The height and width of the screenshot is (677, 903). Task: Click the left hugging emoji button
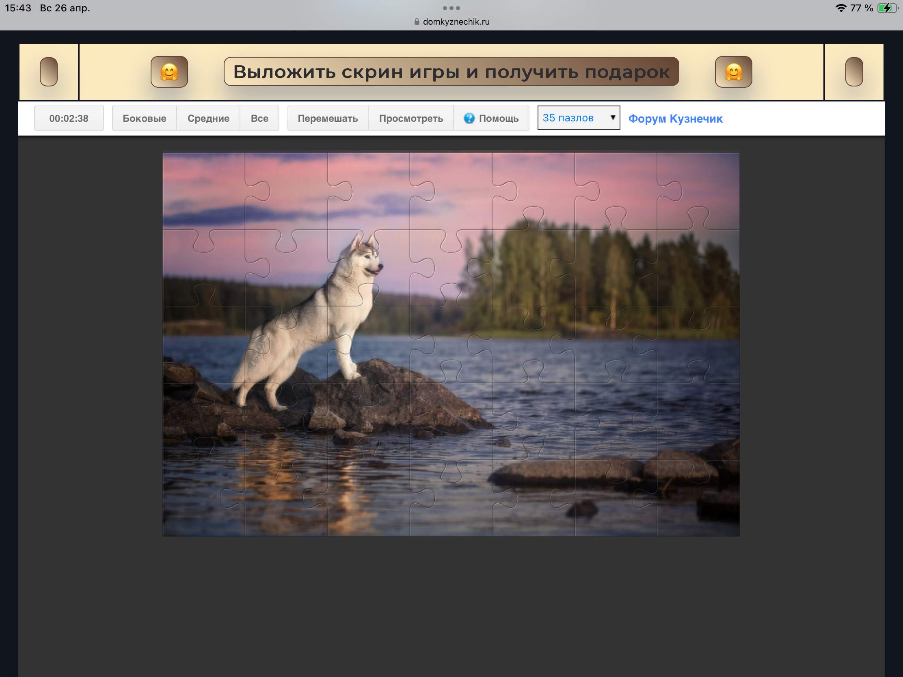pos(169,72)
